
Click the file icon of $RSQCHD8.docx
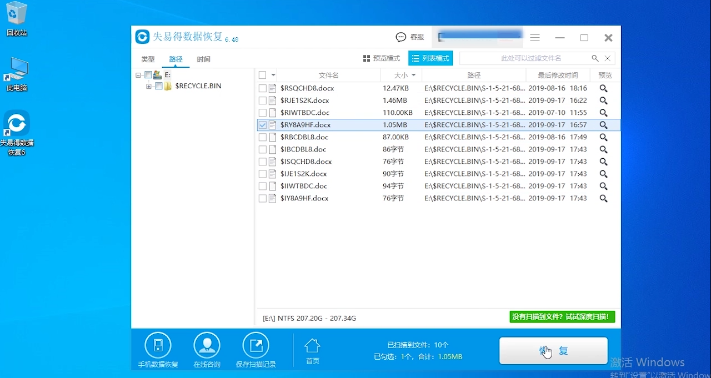[273, 88]
